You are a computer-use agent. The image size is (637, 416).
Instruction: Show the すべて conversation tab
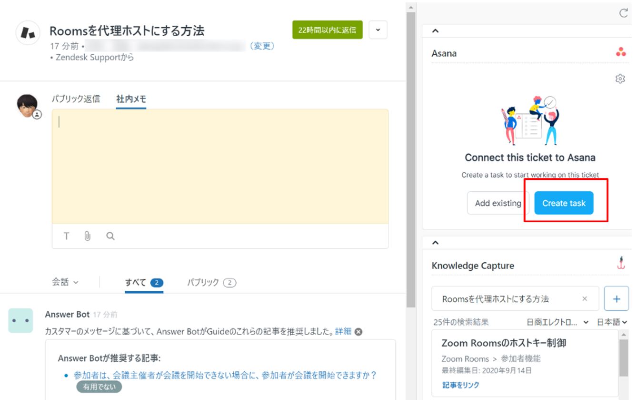(x=144, y=283)
